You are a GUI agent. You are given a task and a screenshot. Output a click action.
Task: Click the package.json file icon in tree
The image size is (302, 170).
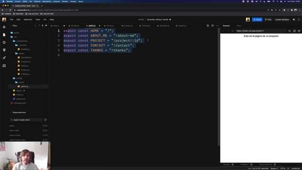(x=12, y=103)
